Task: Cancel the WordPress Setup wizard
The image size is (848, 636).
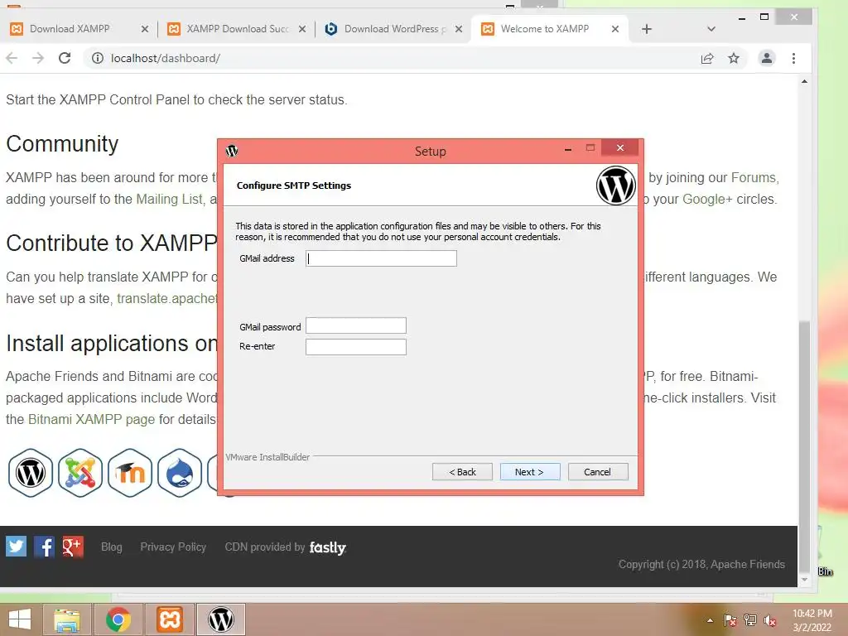Action: pyautogui.click(x=598, y=471)
